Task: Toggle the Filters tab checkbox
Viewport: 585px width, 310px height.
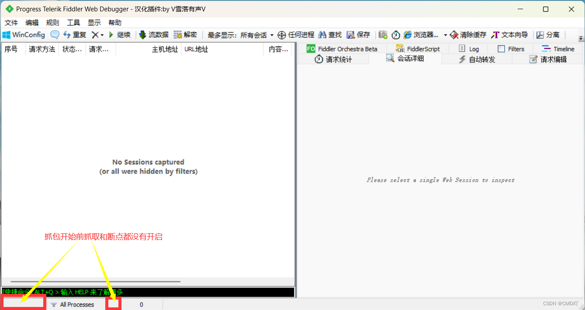Action: (x=501, y=49)
